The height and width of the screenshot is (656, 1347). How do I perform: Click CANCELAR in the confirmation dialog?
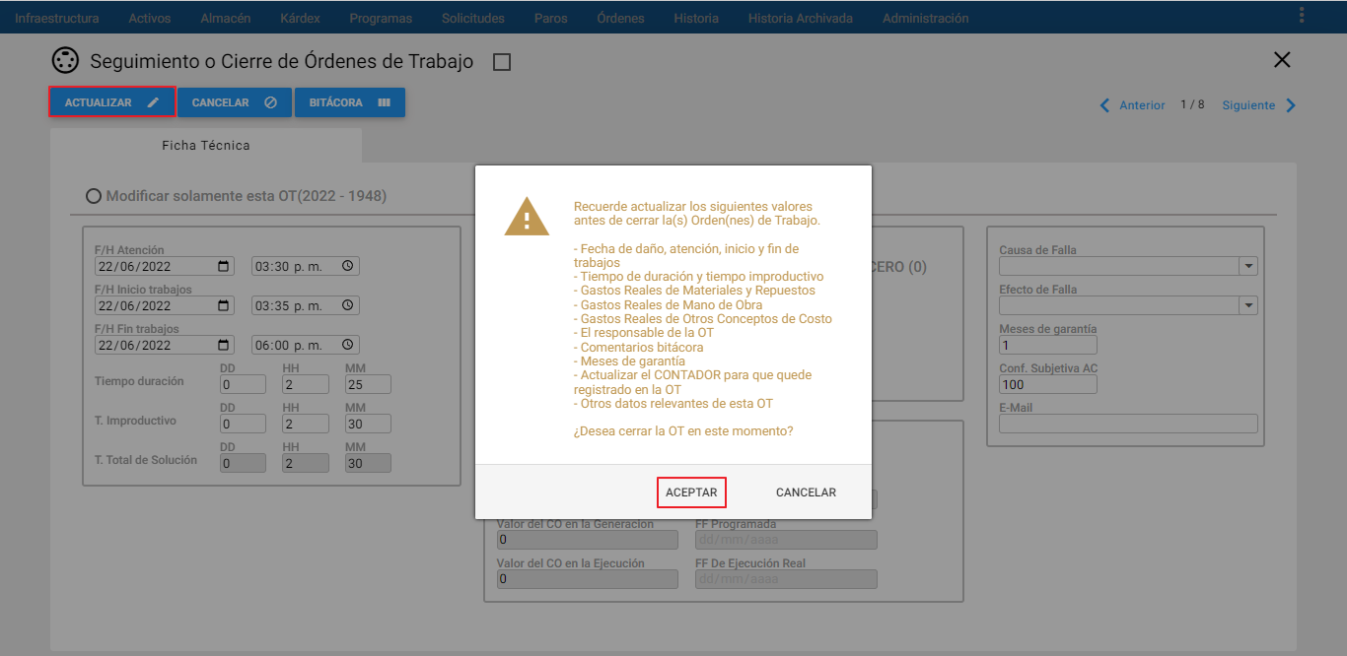point(806,492)
